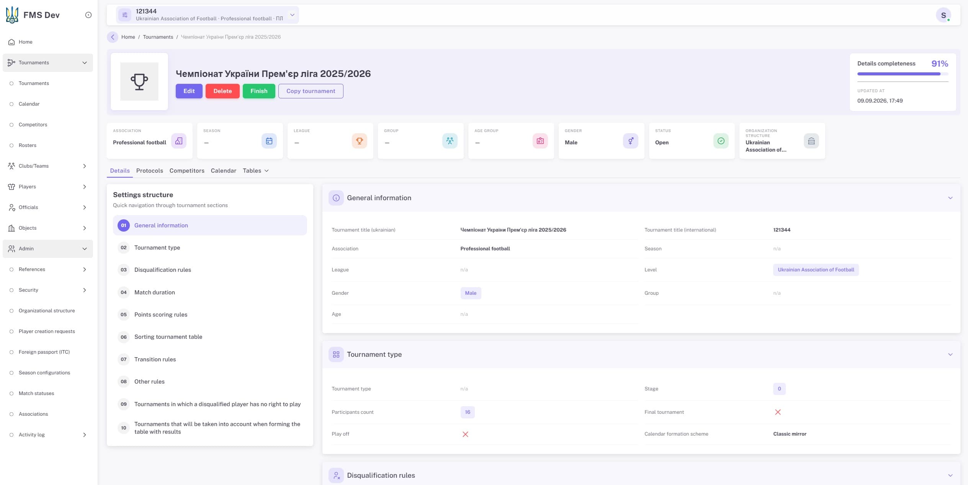This screenshot has height=485, width=968.
Task: Collapse the Admin sidebar group
Action: pos(48,249)
